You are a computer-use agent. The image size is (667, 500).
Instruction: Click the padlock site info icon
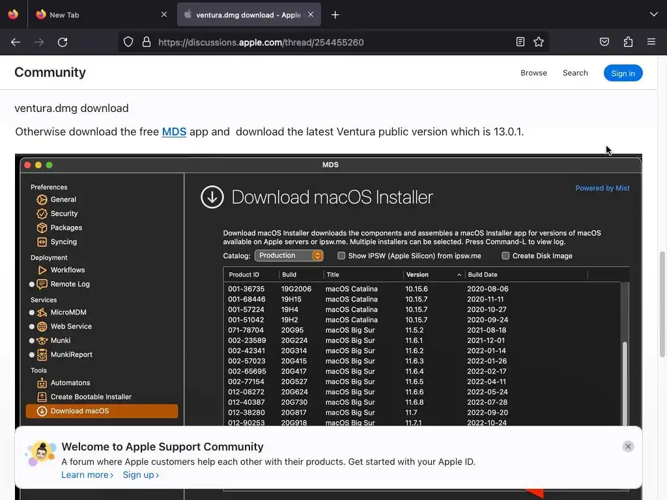[147, 42]
